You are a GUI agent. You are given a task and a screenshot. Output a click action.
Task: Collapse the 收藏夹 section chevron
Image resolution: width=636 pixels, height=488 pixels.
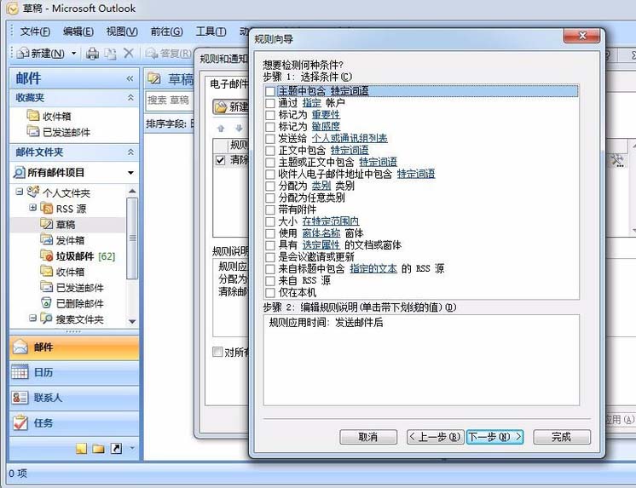130,98
